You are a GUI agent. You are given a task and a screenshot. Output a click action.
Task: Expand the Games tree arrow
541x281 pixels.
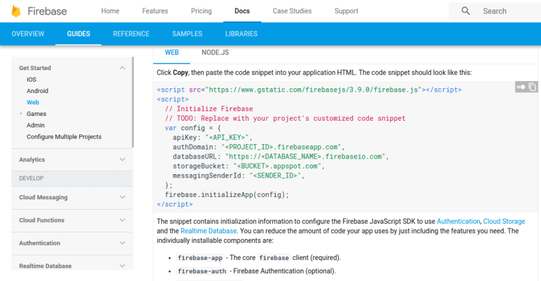pos(21,113)
